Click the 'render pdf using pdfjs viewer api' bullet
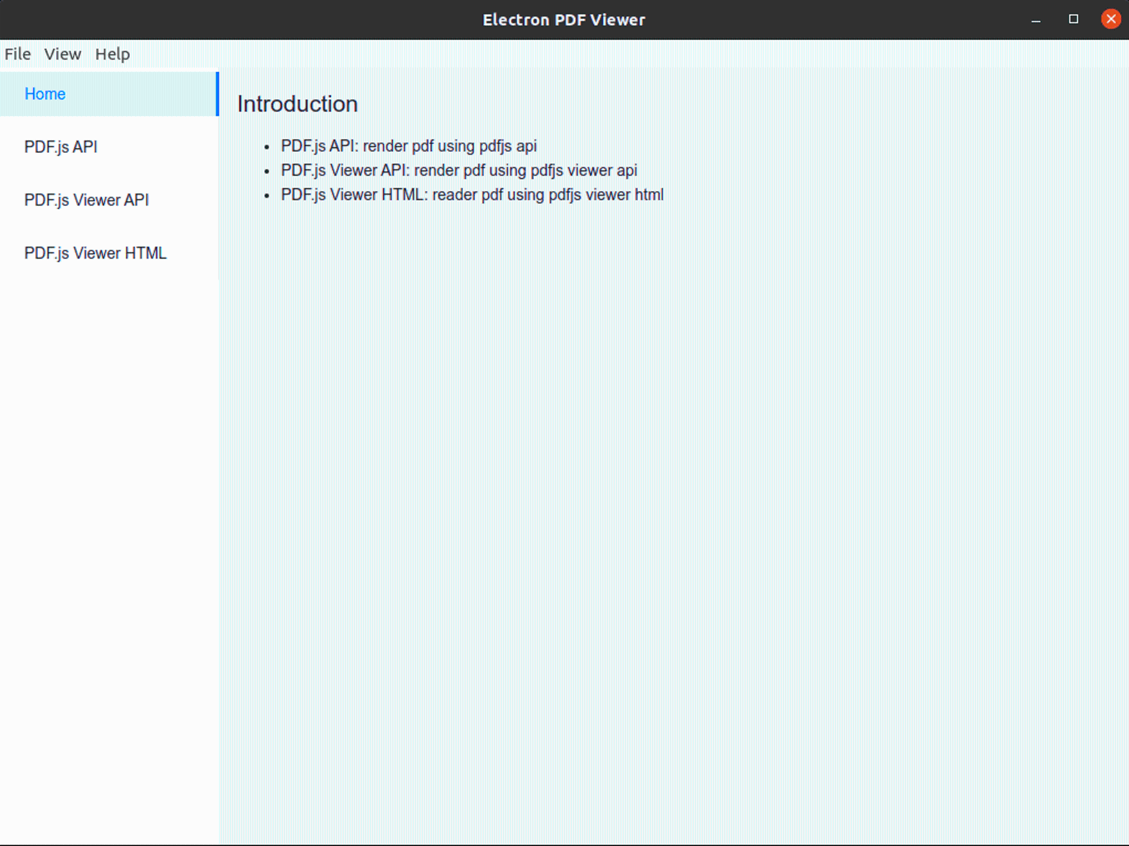The height and width of the screenshot is (846, 1129). [459, 170]
